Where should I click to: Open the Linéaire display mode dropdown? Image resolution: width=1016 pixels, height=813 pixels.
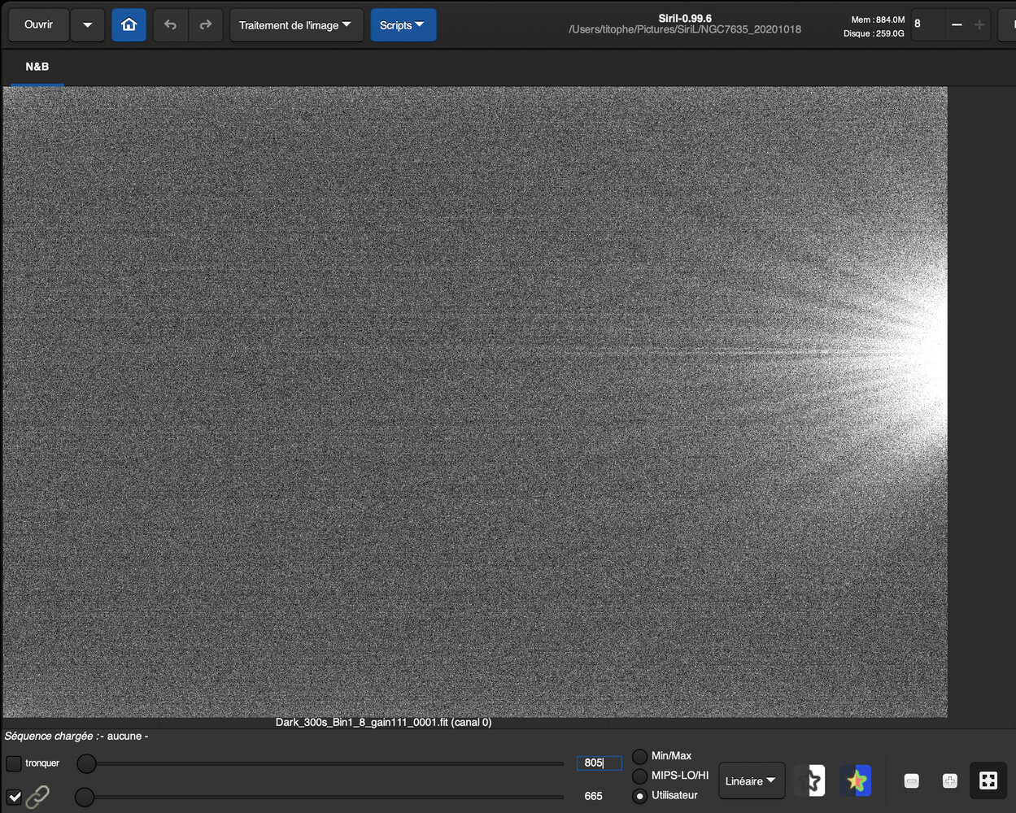point(751,780)
